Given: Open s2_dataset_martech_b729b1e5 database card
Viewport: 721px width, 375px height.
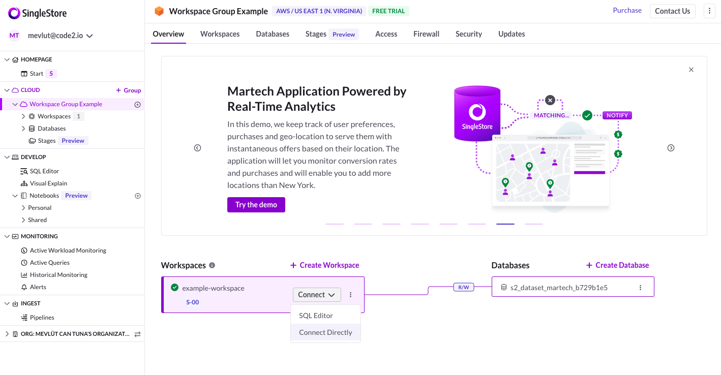Looking at the screenshot, I should pos(573,287).
